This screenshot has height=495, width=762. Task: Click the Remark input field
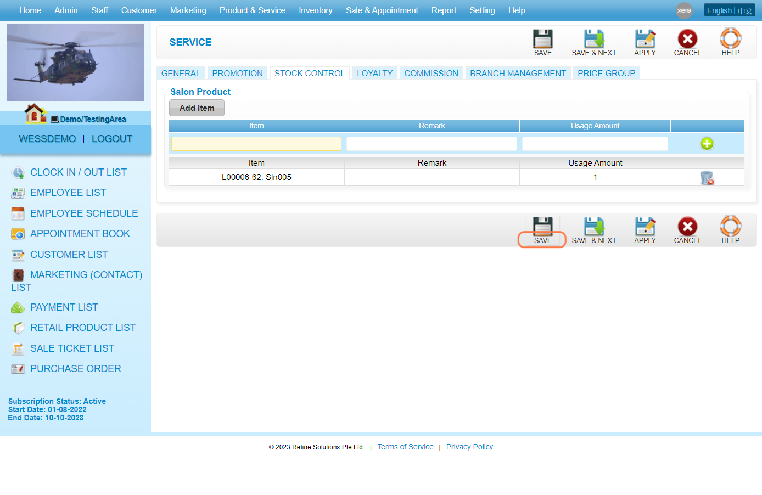pyautogui.click(x=432, y=144)
